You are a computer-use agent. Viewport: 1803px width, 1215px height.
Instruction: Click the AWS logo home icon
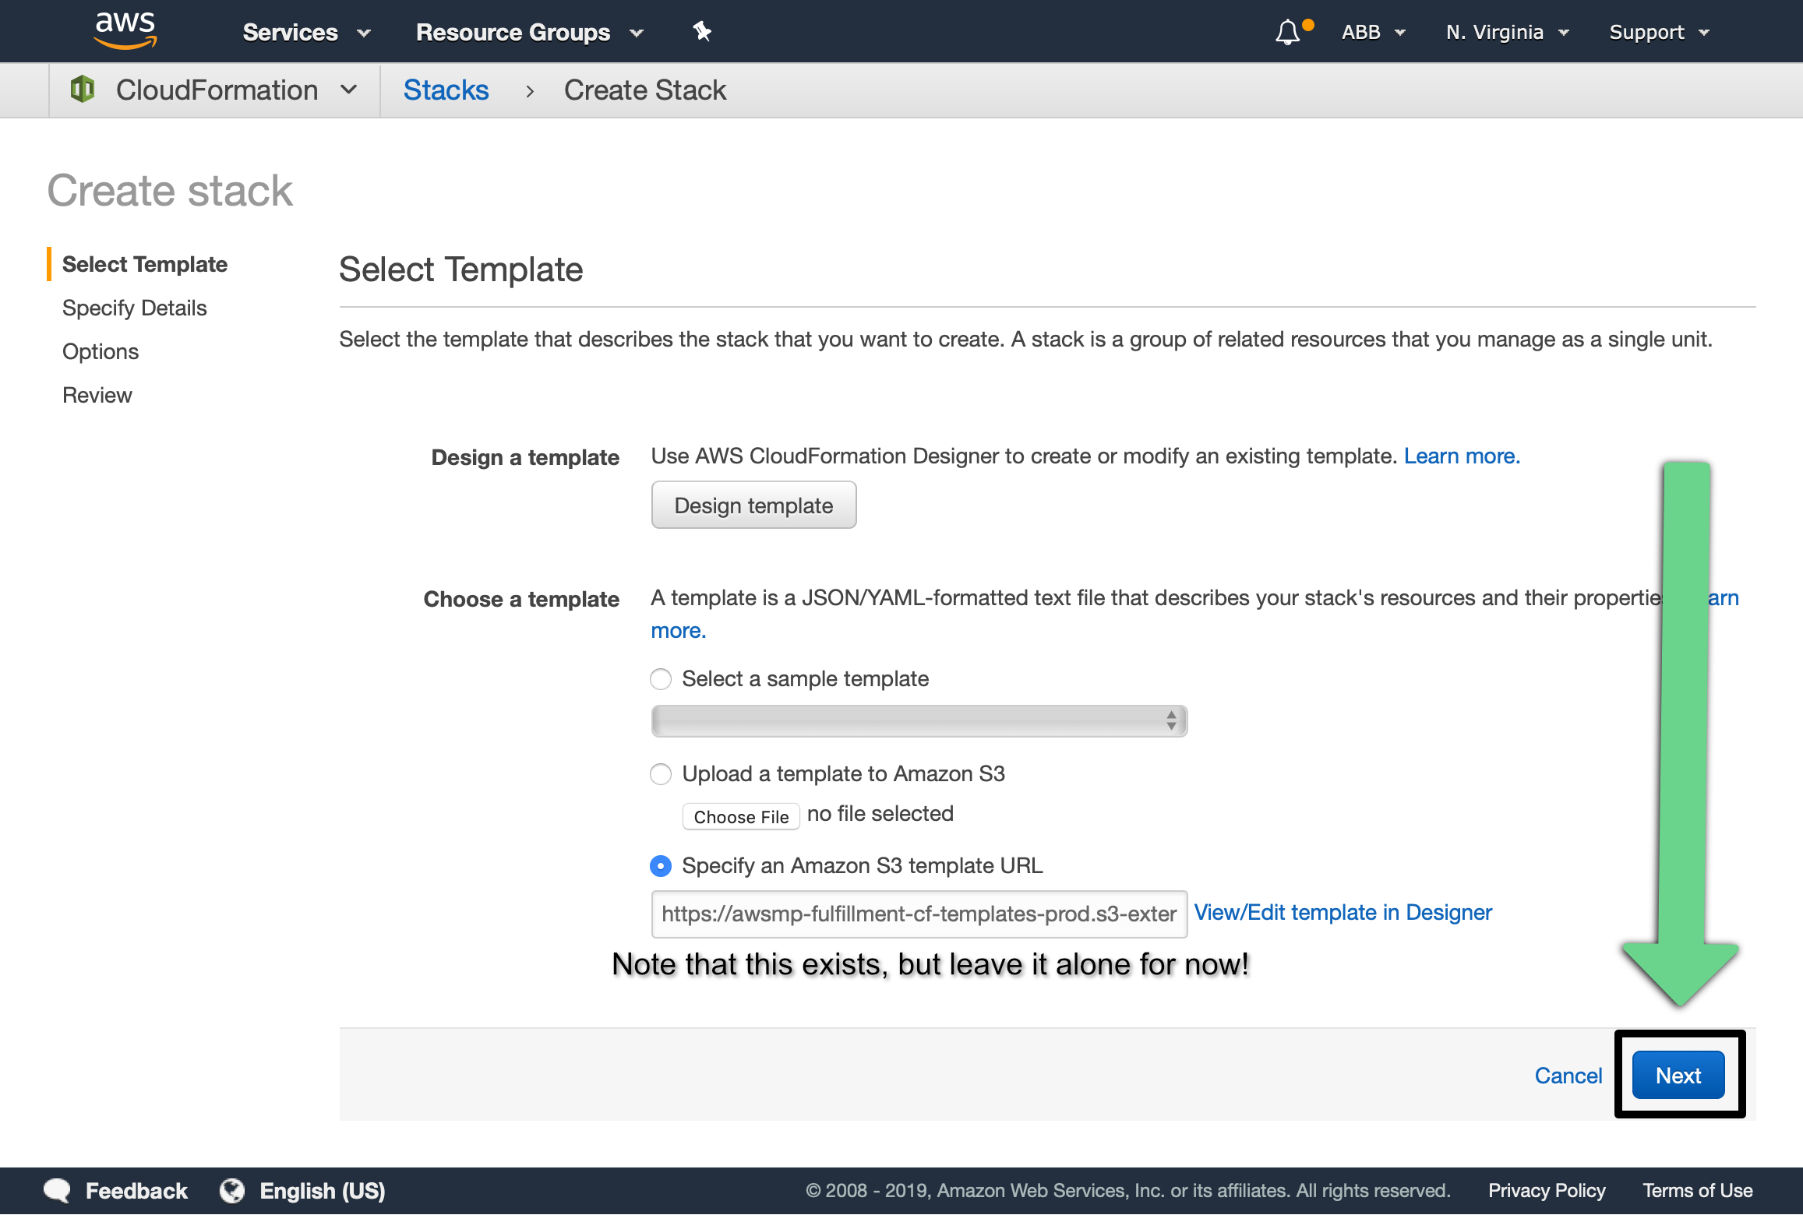click(125, 31)
